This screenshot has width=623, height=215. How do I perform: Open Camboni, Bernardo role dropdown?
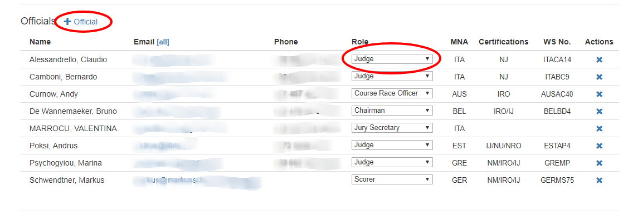click(x=392, y=76)
